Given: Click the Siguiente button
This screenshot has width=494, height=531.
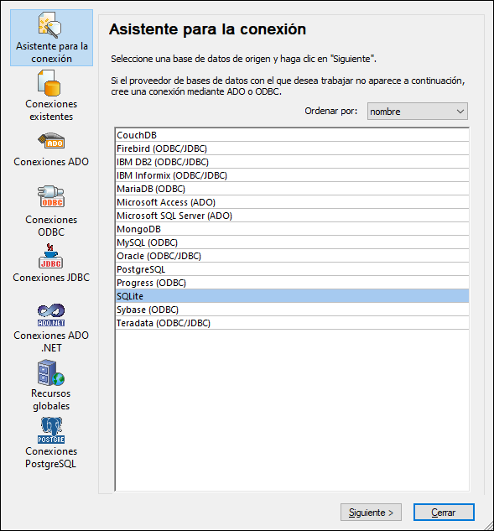Looking at the screenshot, I should (x=371, y=513).
